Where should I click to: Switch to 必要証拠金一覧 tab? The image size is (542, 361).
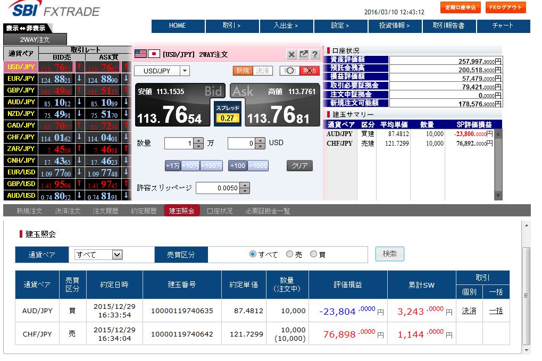pyautogui.click(x=268, y=211)
